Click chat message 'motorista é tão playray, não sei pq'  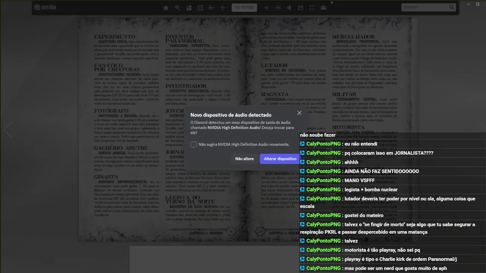(x=382, y=250)
